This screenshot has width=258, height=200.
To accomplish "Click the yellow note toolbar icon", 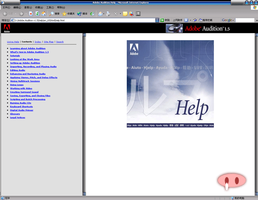I will [x=125, y=14].
